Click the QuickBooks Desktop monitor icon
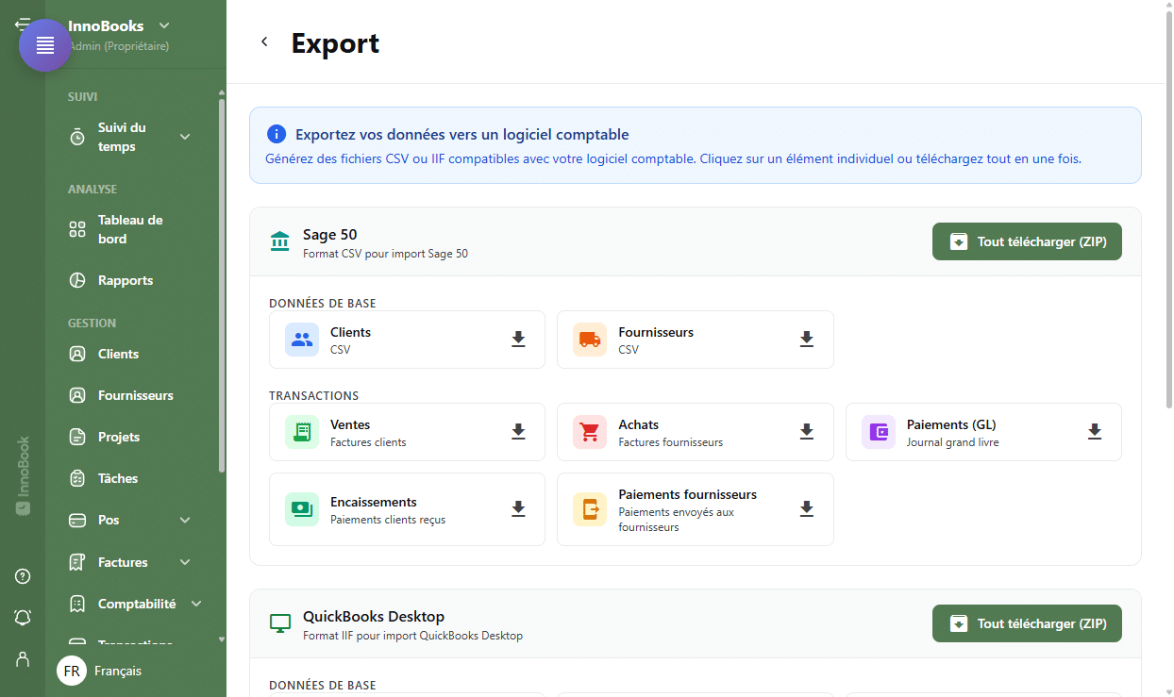The width and height of the screenshot is (1174, 697). click(280, 623)
